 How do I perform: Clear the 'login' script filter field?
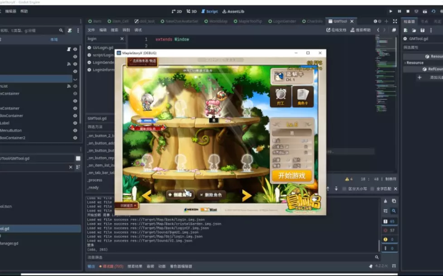122,38
